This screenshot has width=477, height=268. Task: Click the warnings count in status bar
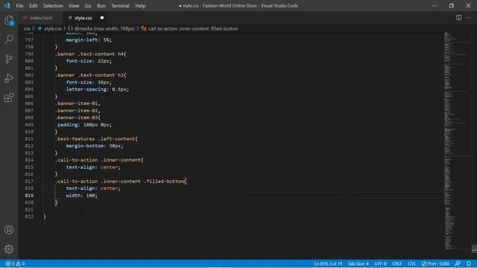click(x=20, y=264)
